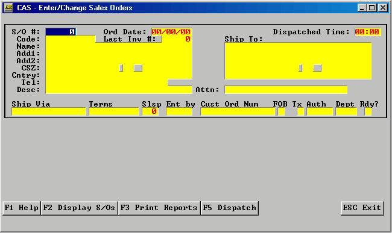
Task: Click F2 Display S/Os button
Action: pos(79,208)
